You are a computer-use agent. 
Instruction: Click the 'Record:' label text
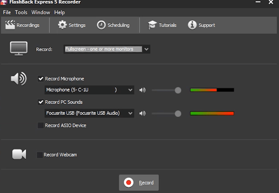click(44, 50)
